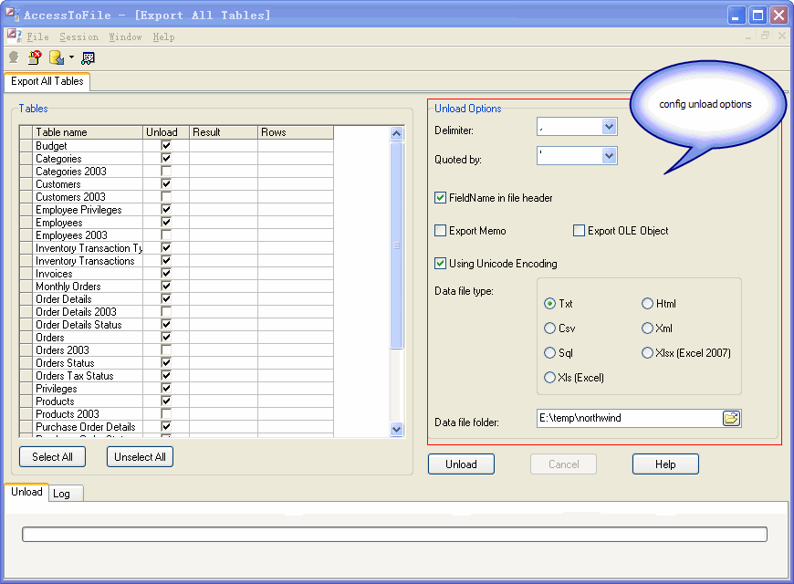794x584 pixels.
Task: Check Unload for Categories 2003 table
Action: click(x=166, y=172)
